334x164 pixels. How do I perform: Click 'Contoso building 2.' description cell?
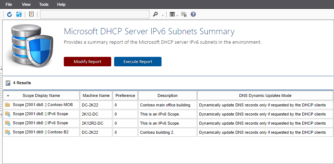[167, 133]
